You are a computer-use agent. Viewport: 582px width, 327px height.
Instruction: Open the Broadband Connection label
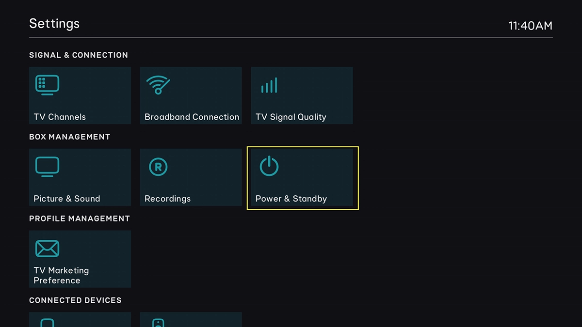point(192,117)
